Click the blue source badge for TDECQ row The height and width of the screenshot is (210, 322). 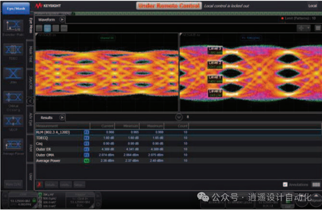(87, 138)
